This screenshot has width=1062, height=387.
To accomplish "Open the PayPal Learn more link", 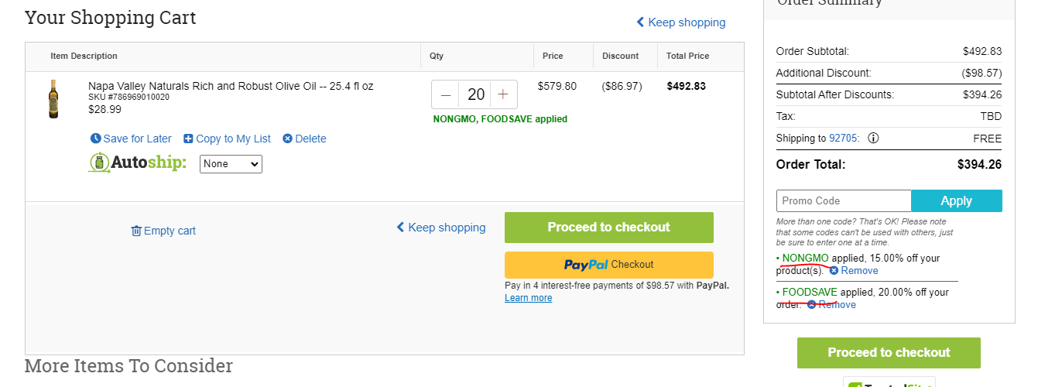I will [x=529, y=298].
